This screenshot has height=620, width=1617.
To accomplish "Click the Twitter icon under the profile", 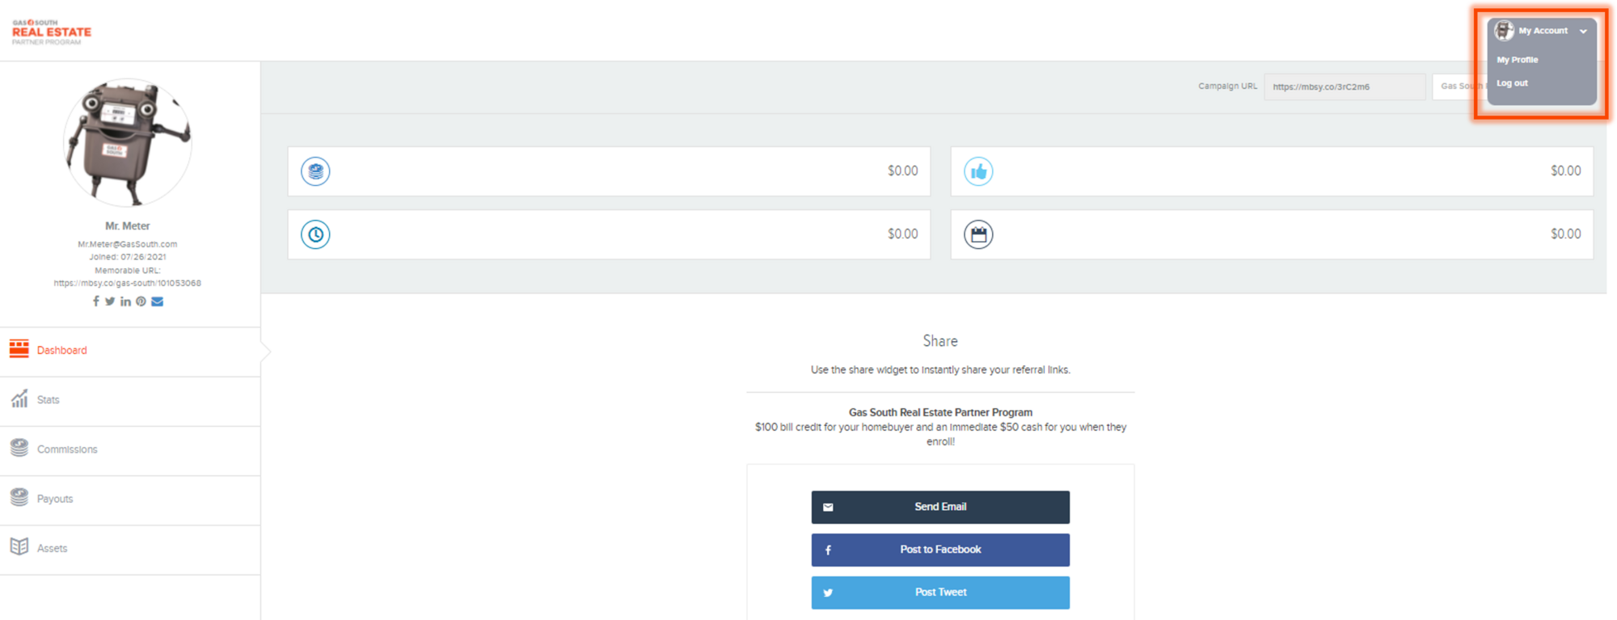I will coord(110,302).
